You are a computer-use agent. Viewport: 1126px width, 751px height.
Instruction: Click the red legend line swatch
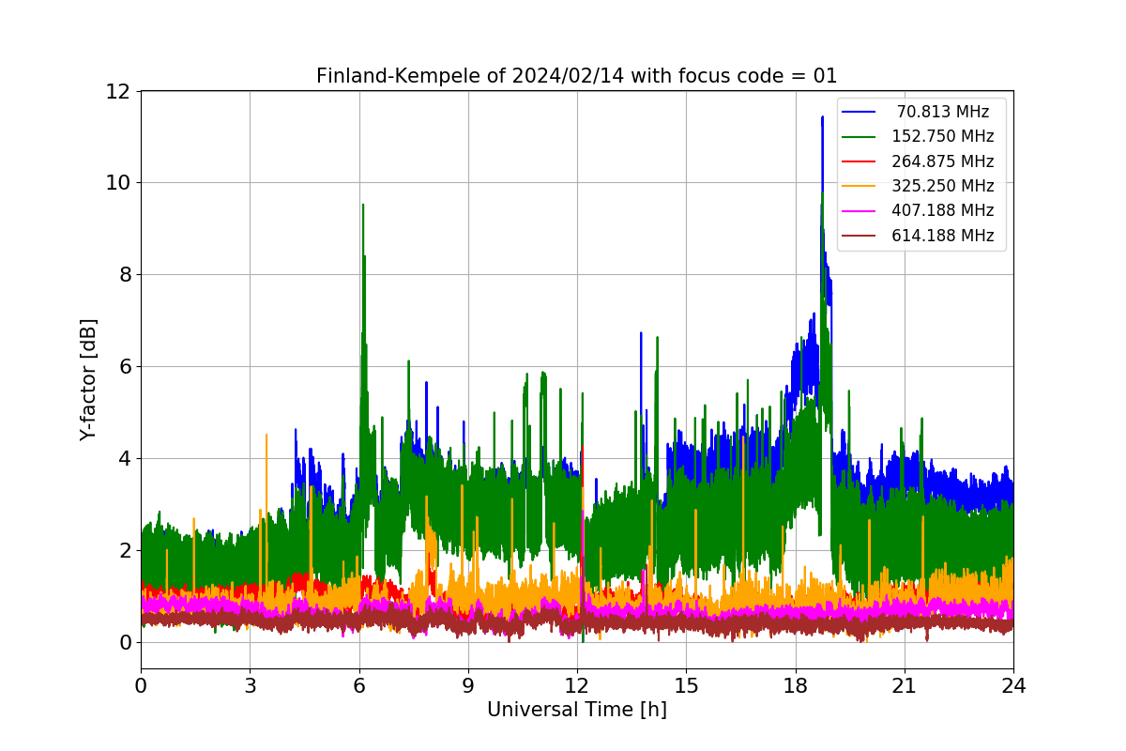point(859,161)
